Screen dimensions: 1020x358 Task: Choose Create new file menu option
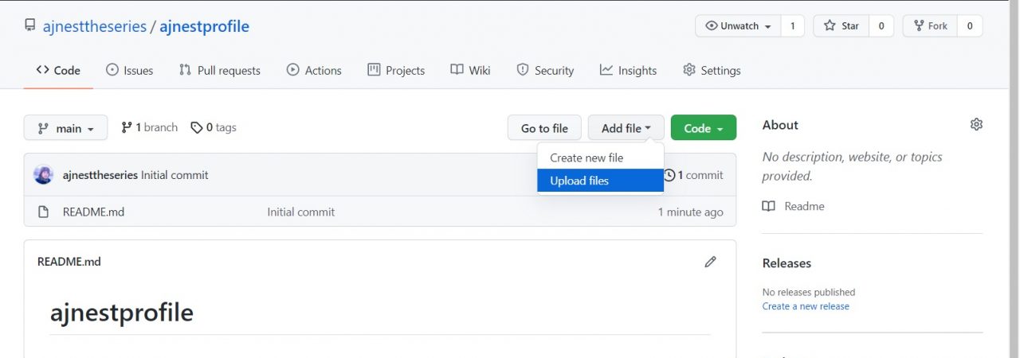[x=586, y=158]
